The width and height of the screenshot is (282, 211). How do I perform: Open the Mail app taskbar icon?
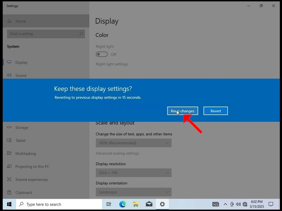tap(149, 204)
